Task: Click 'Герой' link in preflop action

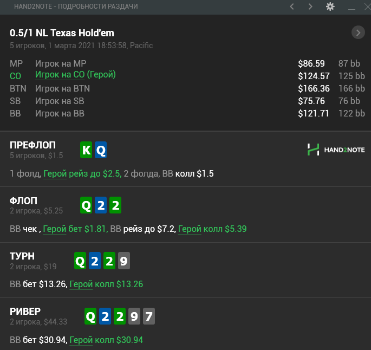Action: click(x=55, y=174)
